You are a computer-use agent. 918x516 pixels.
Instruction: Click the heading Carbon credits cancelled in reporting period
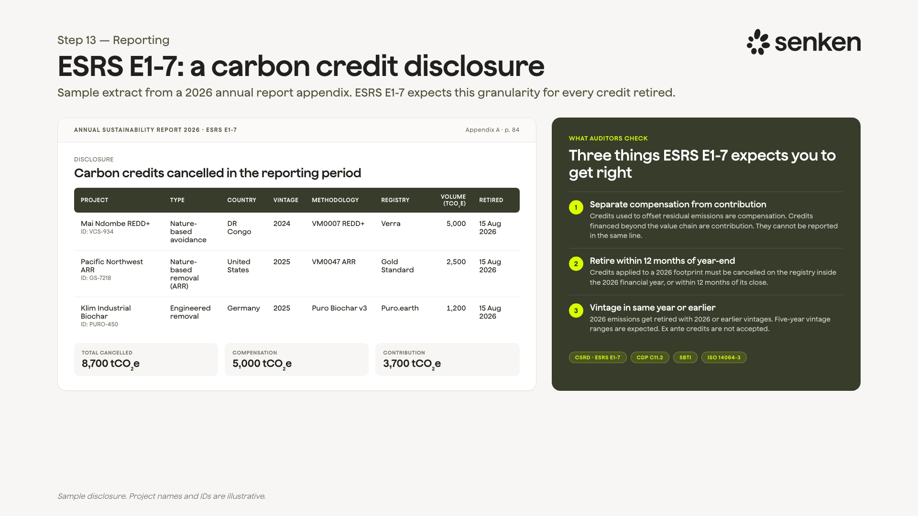click(x=218, y=173)
